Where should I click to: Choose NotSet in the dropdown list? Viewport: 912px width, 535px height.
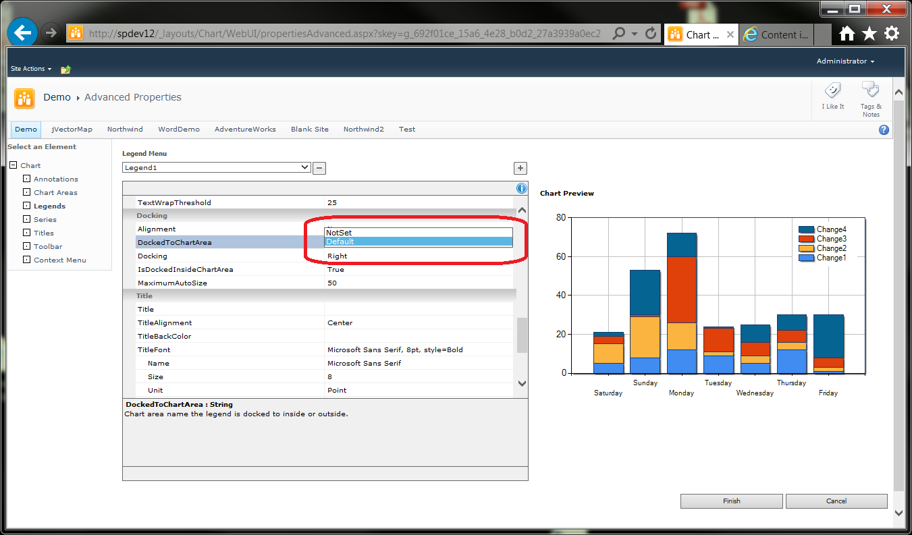pyautogui.click(x=419, y=233)
